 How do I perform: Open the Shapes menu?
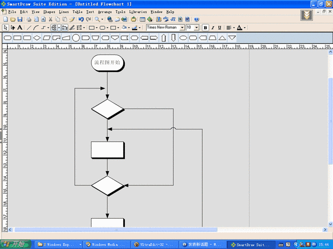pos(49,11)
